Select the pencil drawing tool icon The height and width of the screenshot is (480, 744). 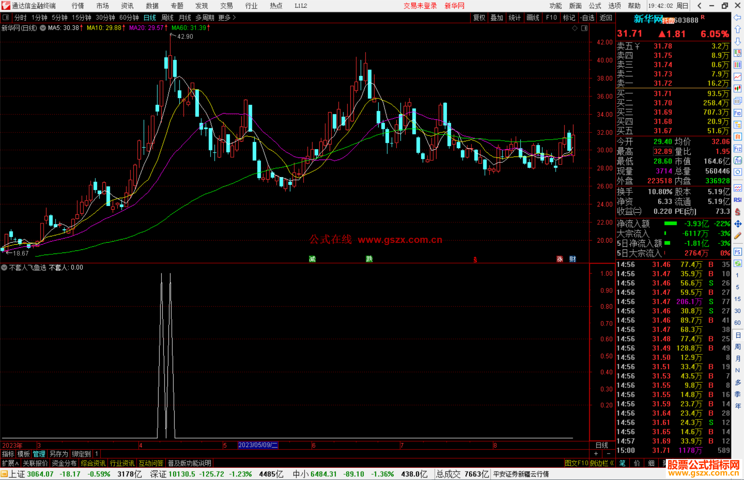pos(737,236)
